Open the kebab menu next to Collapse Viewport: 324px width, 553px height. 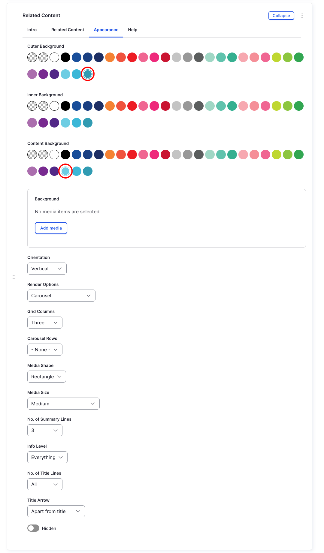tap(302, 15)
